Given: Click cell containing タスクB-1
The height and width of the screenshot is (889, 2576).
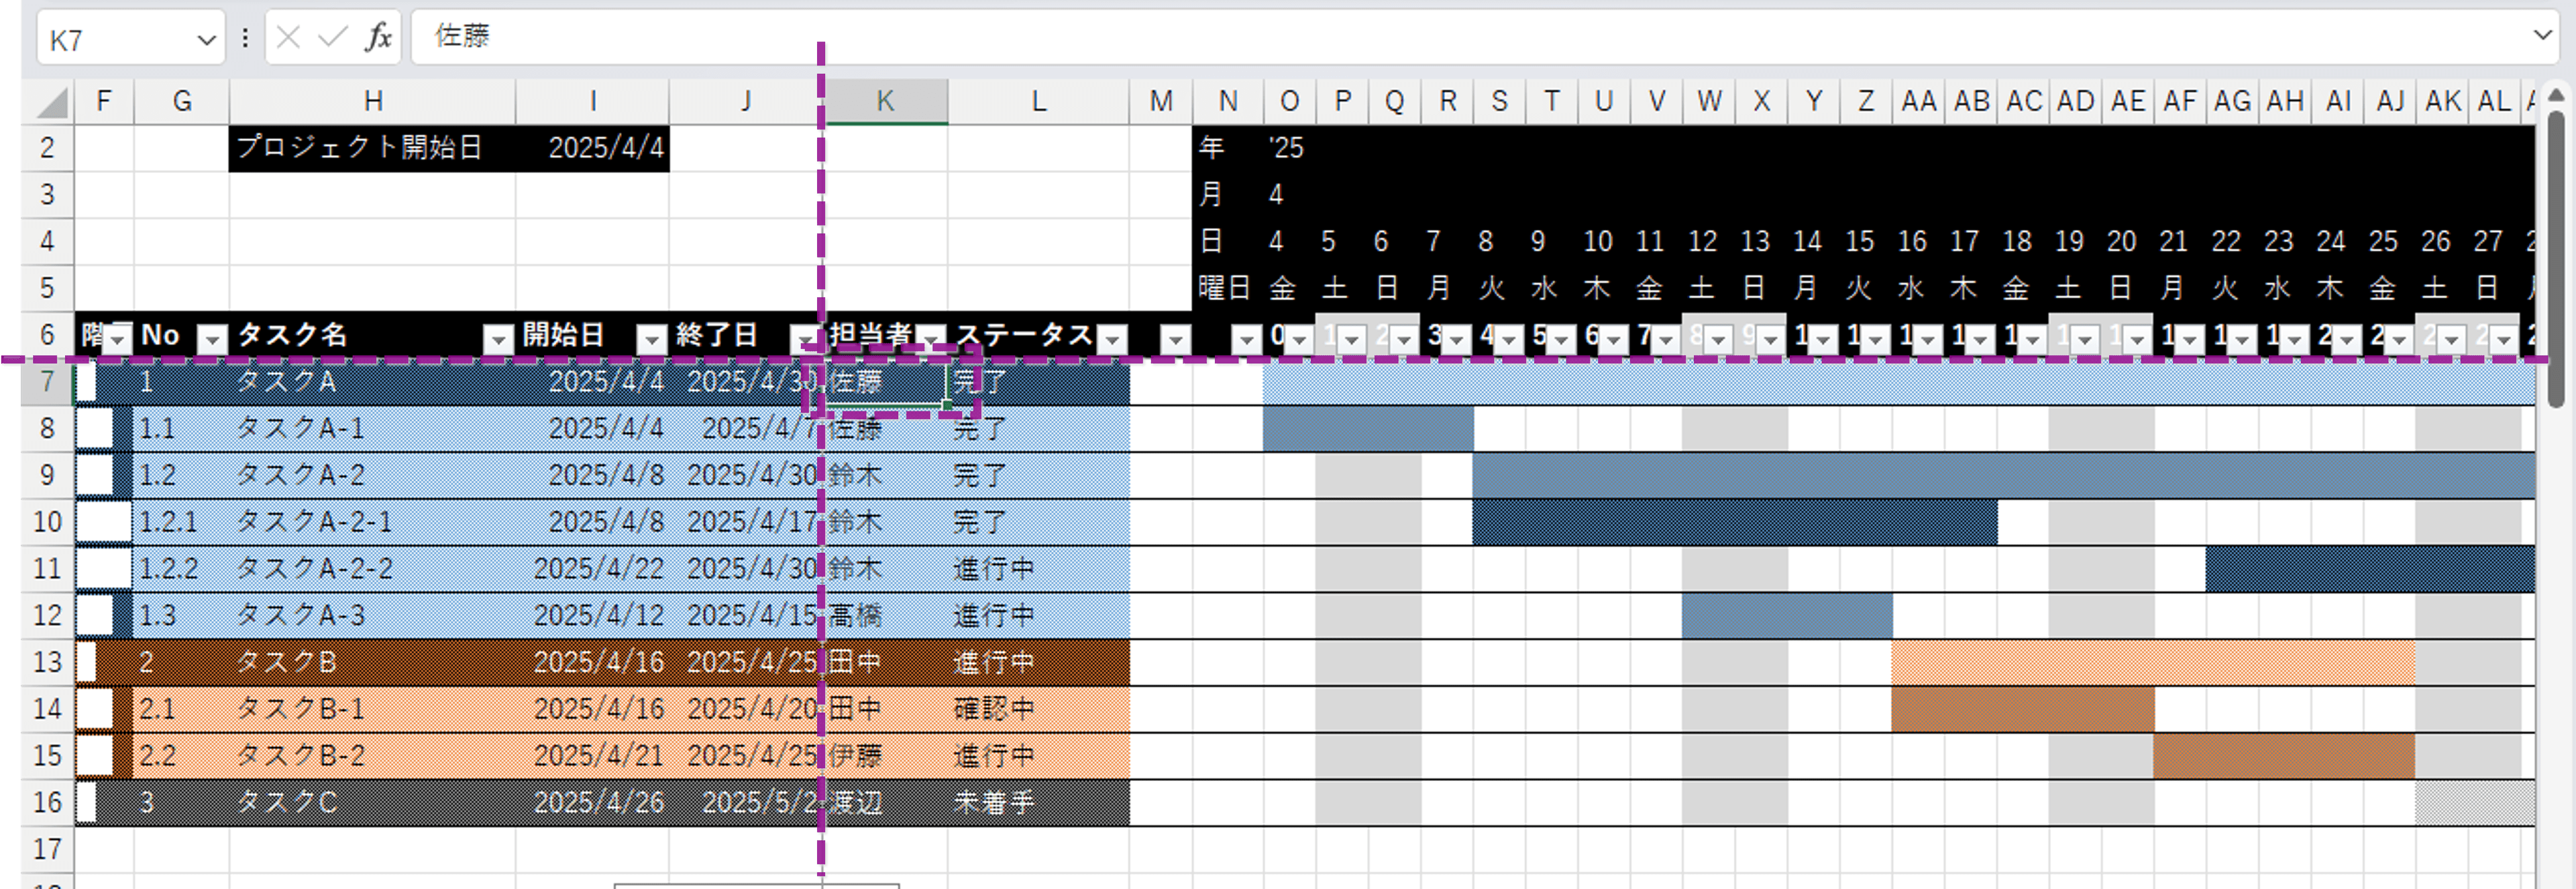Looking at the screenshot, I should tap(300, 709).
